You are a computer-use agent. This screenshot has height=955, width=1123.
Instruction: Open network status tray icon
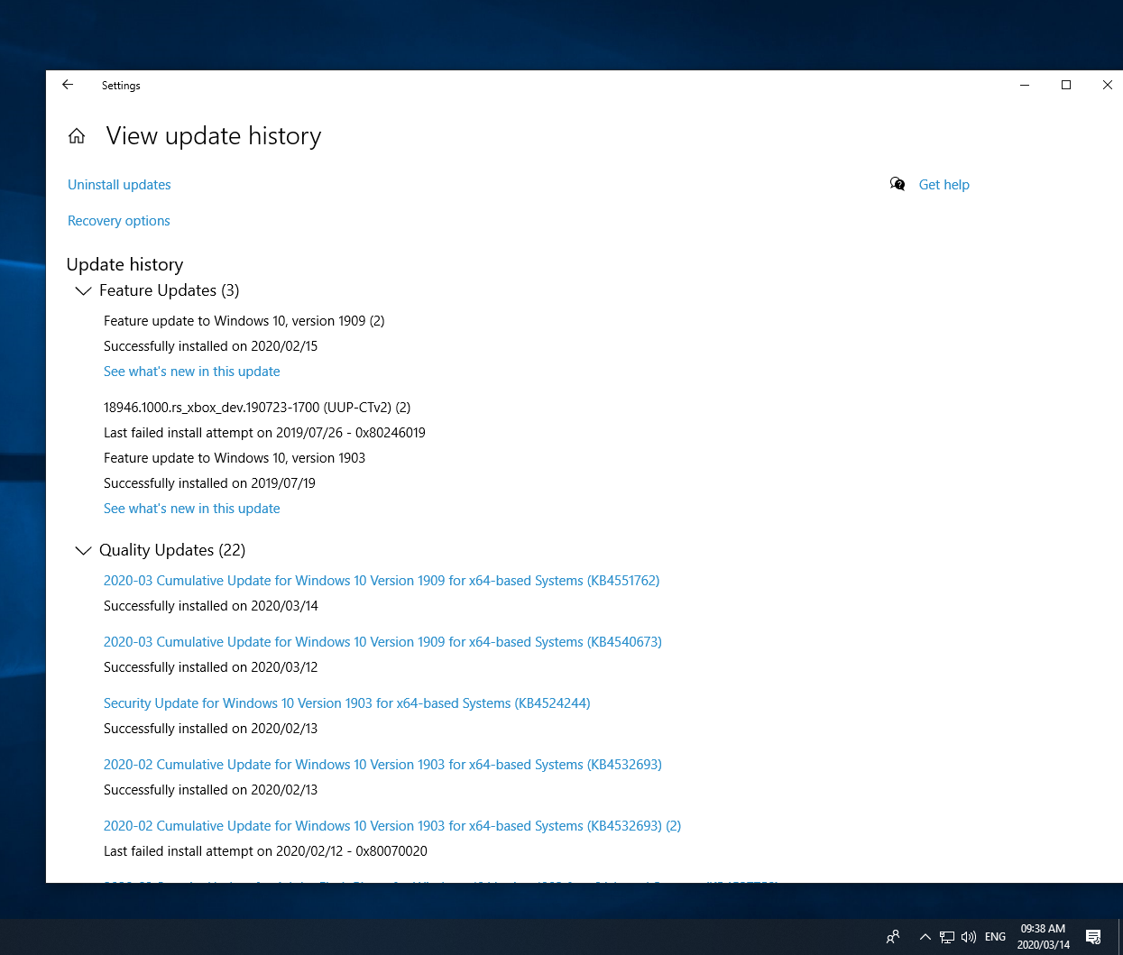click(946, 937)
